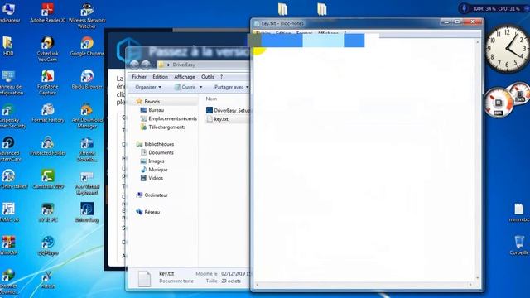This screenshot has height=298, width=530.
Task: Open QQPlayer desktop shortcut
Action: click(x=48, y=246)
